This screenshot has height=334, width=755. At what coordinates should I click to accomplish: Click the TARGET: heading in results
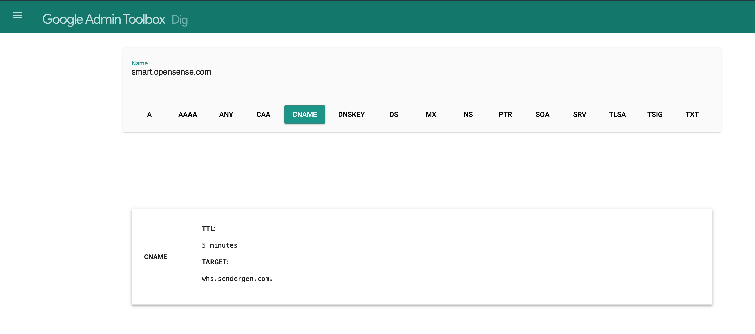(215, 262)
